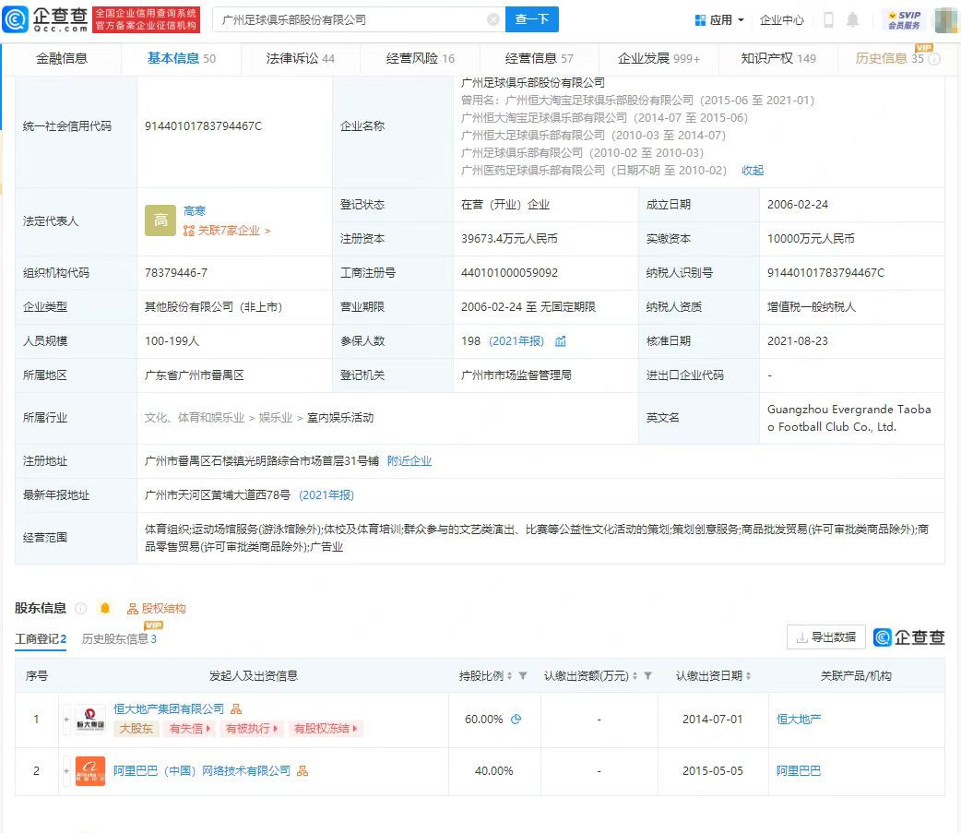Clear the search box text
961x833 pixels.
[x=493, y=19]
